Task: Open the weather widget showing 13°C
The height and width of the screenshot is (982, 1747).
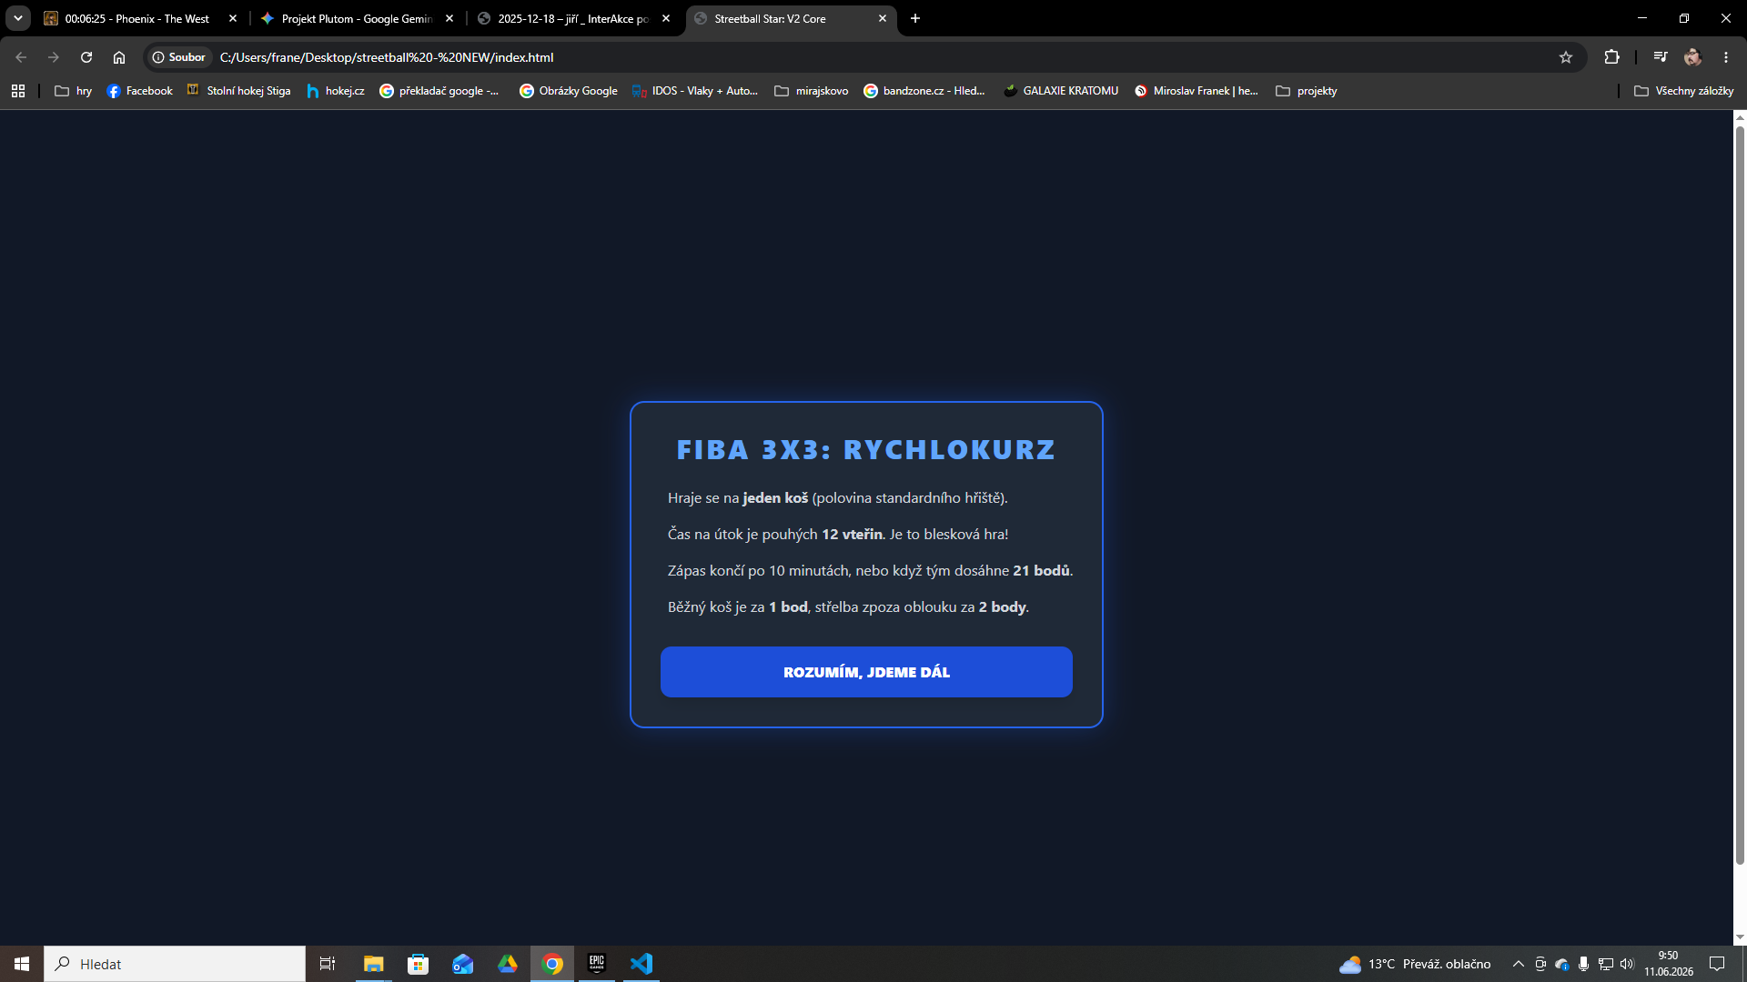Action: [x=1414, y=964]
